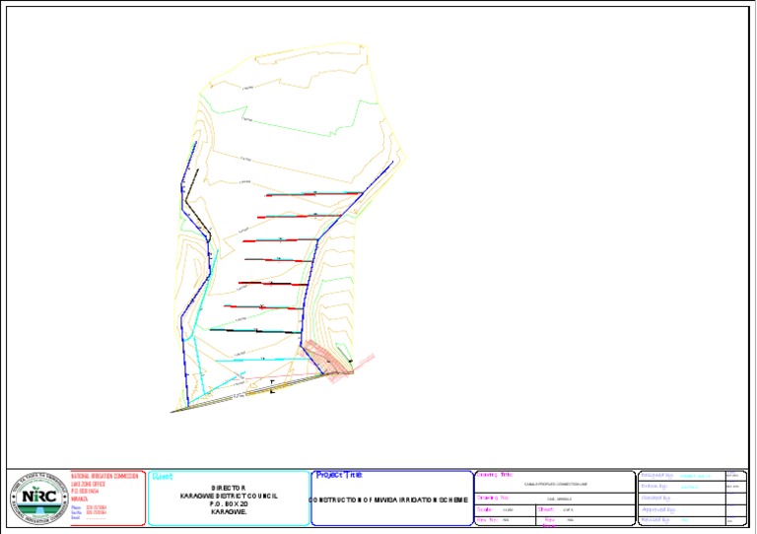Click the 'Drawing No' label
The image size is (757, 534).
[493, 498]
